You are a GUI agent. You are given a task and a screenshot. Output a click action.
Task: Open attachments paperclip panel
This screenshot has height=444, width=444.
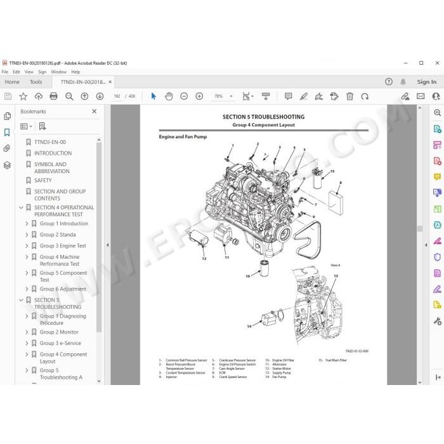click(x=7, y=148)
